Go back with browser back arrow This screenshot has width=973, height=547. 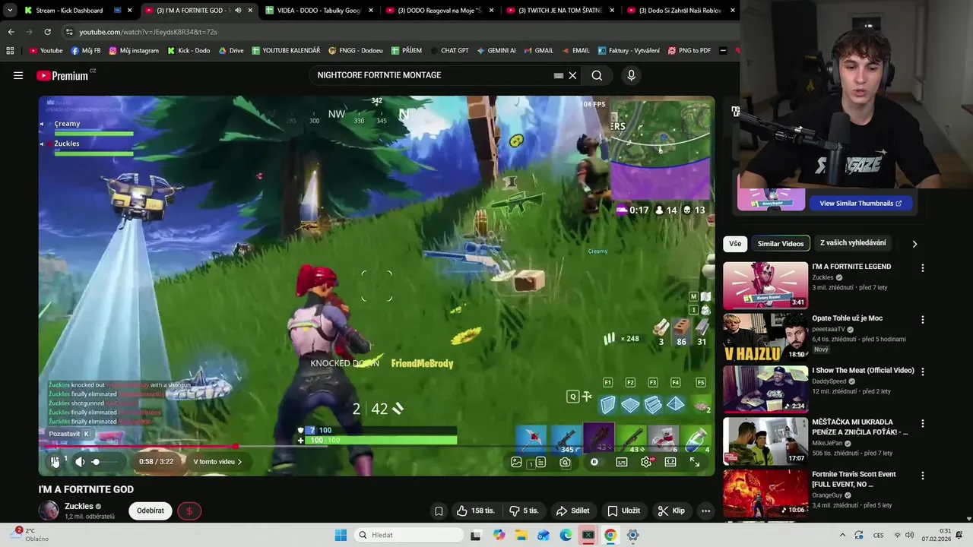point(11,32)
